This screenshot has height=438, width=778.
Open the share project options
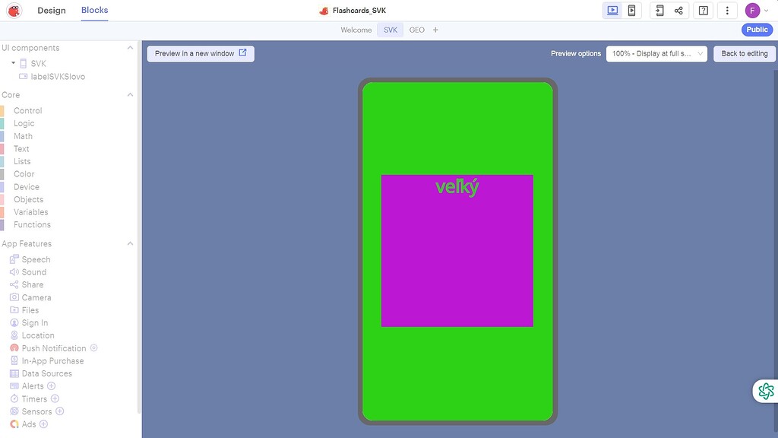click(679, 10)
